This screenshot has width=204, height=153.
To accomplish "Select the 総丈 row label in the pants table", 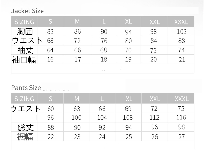I will point(26,127).
